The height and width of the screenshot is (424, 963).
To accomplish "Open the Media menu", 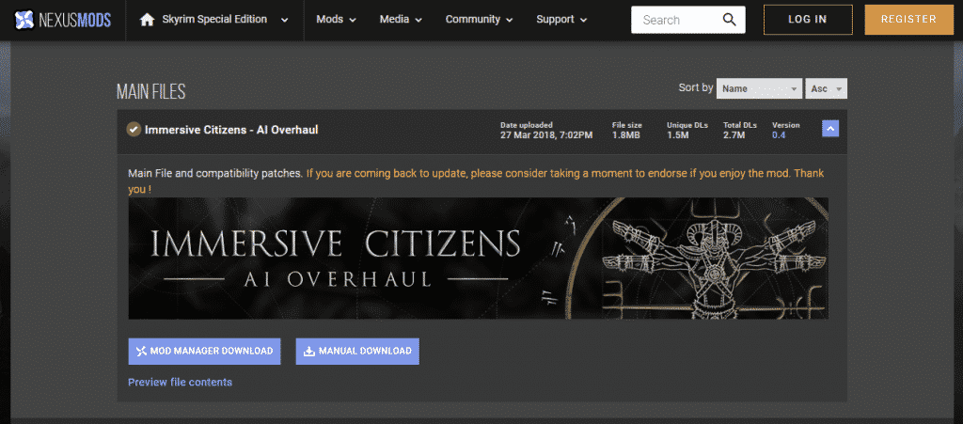I will (x=401, y=20).
